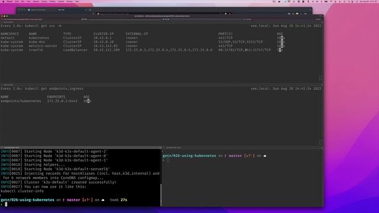Click cluster IP 10.43.0.1

click(102, 38)
